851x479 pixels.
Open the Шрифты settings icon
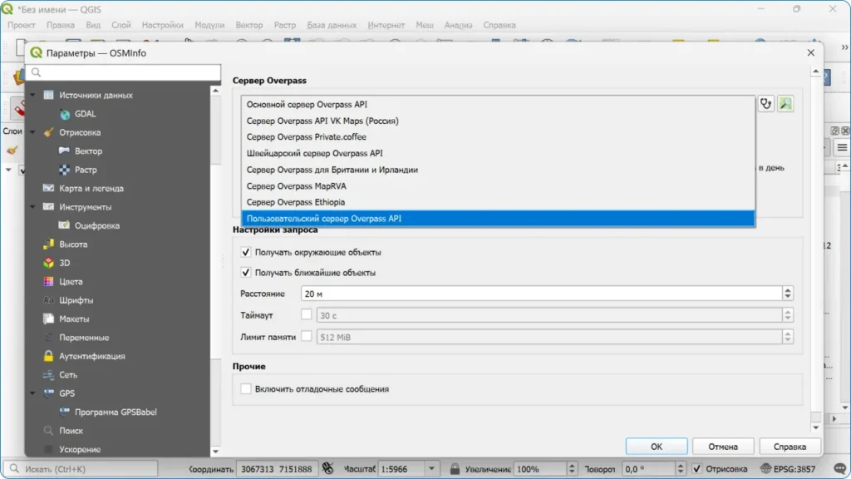pos(48,299)
